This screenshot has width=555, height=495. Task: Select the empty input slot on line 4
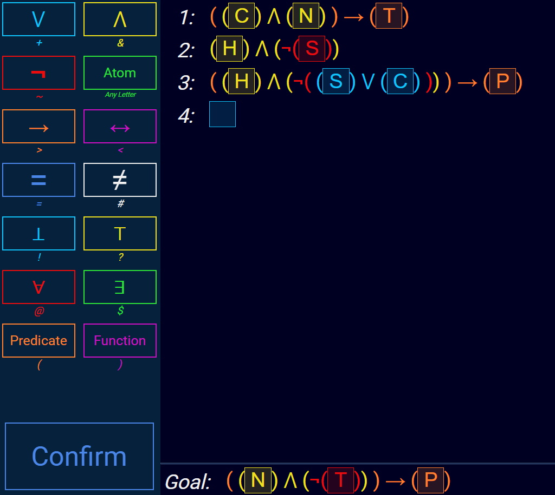222,114
